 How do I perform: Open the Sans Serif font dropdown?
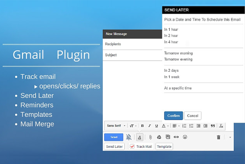[x=116, y=126]
